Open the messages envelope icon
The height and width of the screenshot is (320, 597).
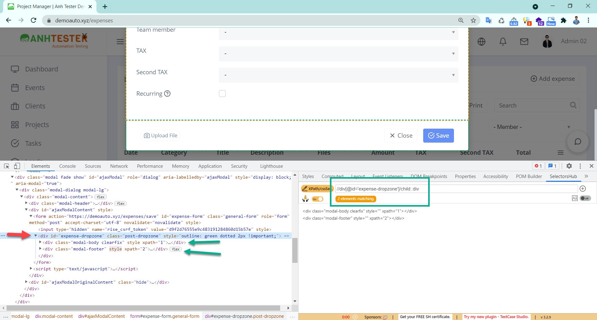coord(524,41)
